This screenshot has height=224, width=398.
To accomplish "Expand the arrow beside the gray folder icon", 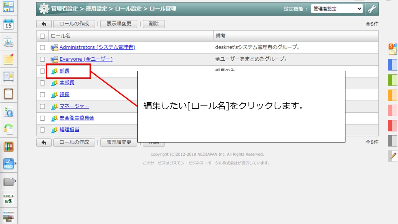I will [x=15, y=181].
